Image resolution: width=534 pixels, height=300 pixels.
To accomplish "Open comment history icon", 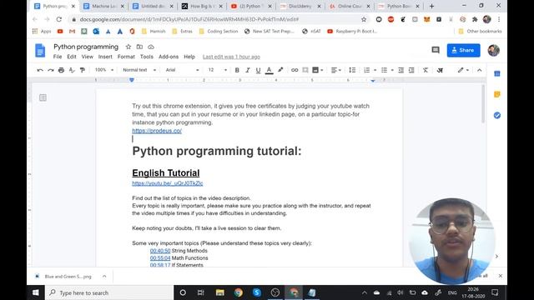I will coord(436,50).
